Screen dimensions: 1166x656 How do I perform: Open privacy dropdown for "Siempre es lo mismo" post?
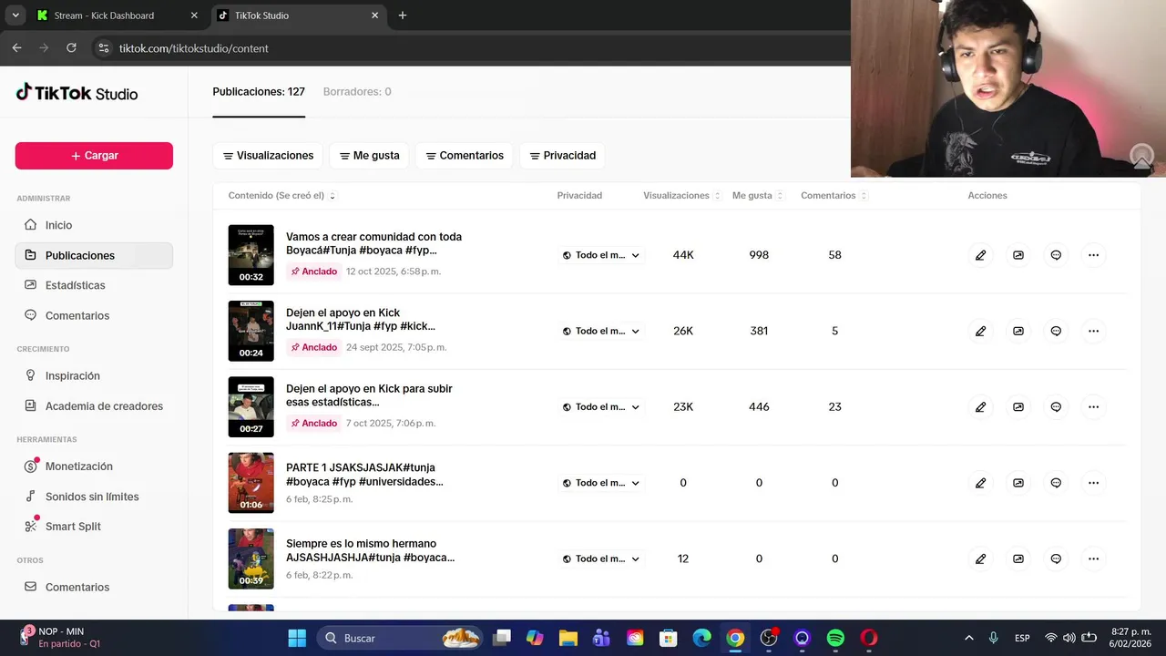pyautogui.click(x=601, y=559)
